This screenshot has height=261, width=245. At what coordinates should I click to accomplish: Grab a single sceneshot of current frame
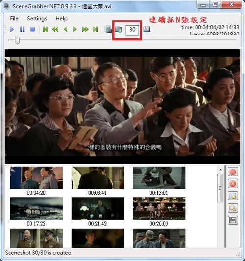coord(108,29)
